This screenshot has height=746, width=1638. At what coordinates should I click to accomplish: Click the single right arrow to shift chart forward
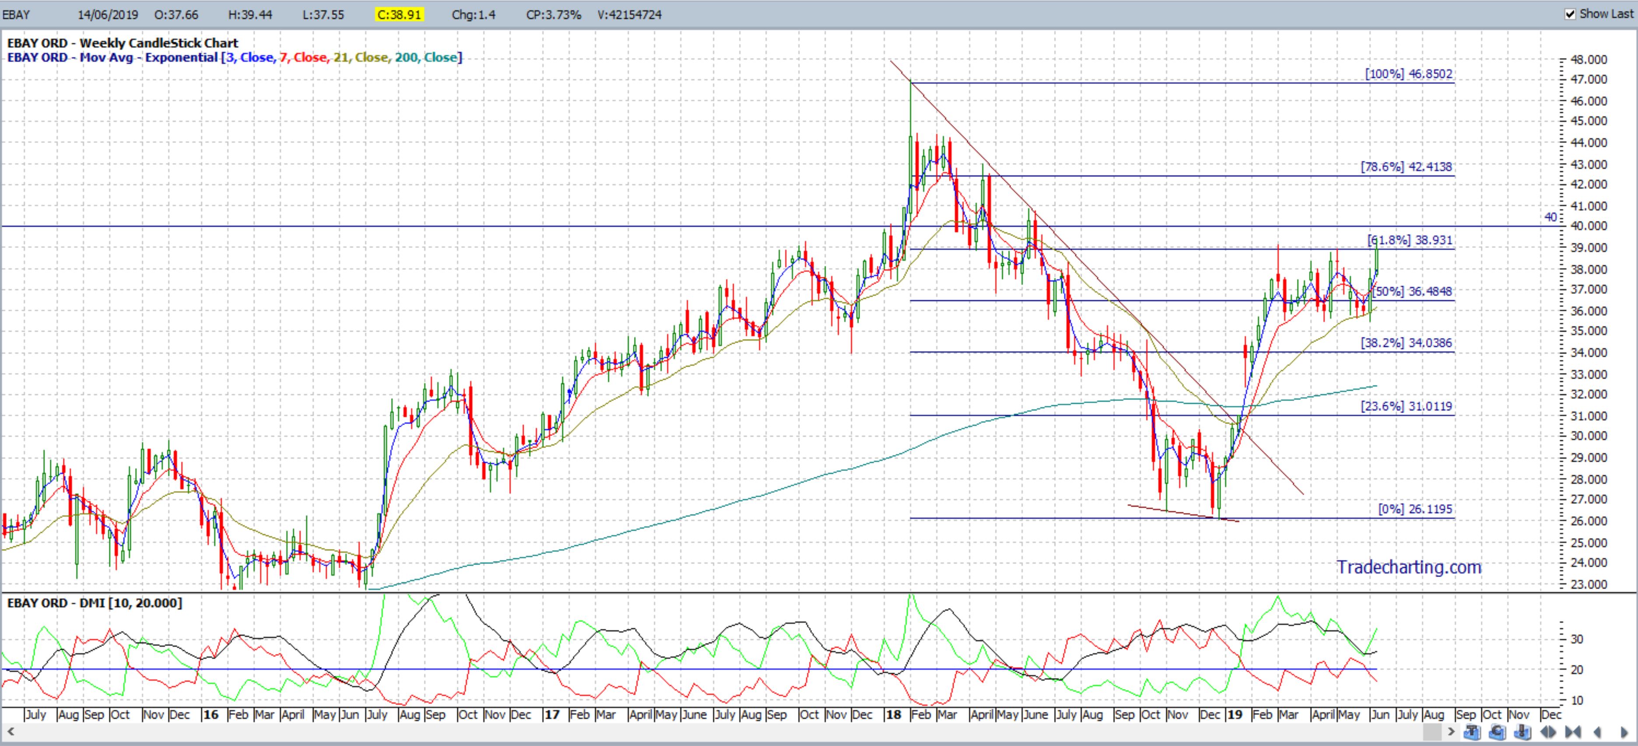point(1624,732)
